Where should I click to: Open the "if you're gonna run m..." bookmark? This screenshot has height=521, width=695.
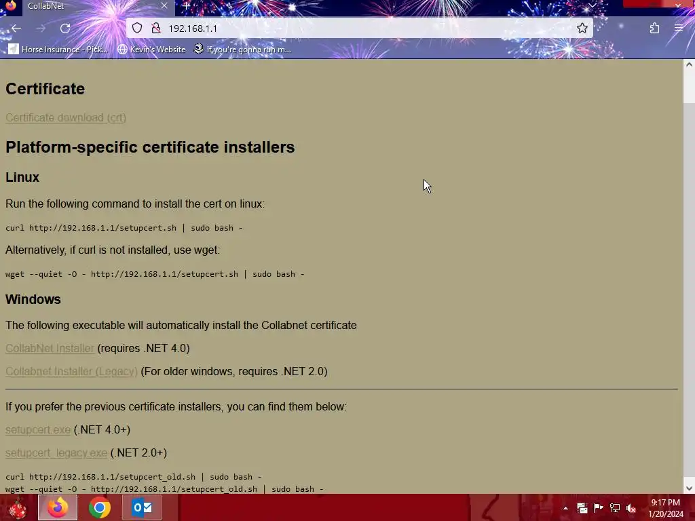(242, 49)
